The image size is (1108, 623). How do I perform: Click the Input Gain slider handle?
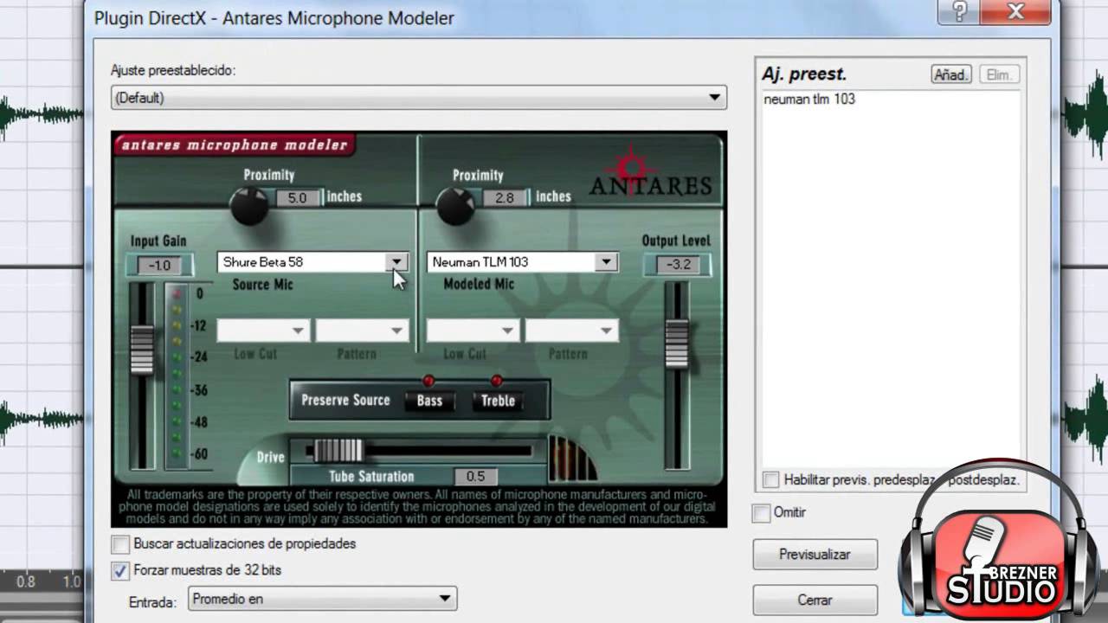(142, 349)
